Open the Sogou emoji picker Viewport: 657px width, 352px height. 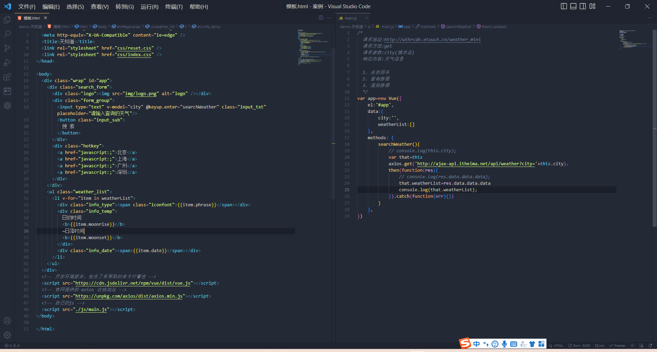pos(495,344)
